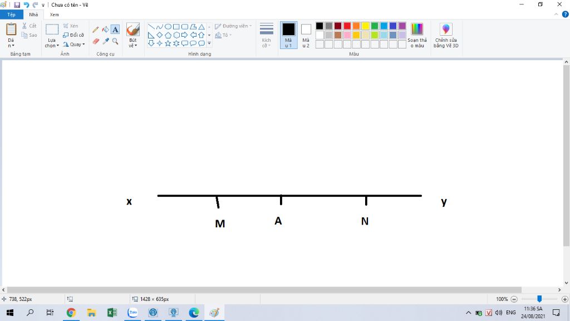Pick the yellow color swatch
570x321 pixels.
[x=365, y=26]
